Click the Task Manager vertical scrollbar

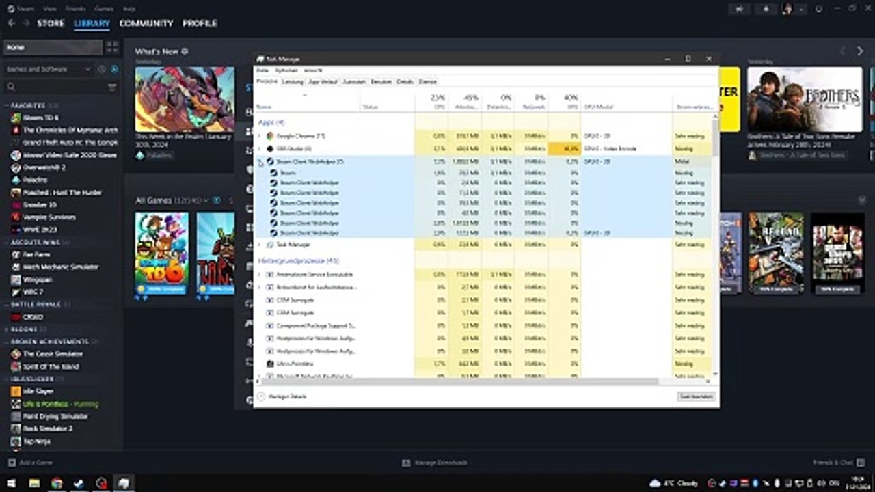point(715,244)
